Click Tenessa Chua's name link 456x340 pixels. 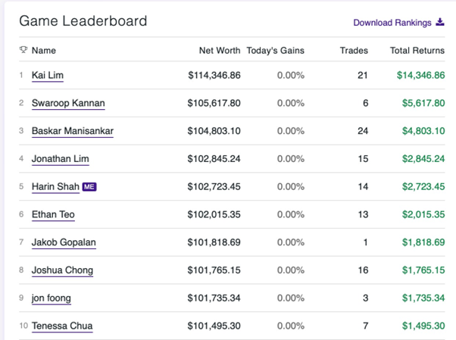[62, 326]
